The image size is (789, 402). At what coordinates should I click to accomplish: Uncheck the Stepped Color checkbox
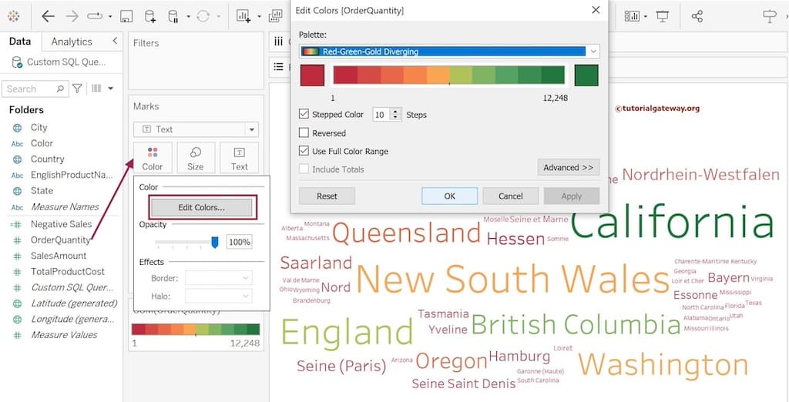tap(304, 114)
